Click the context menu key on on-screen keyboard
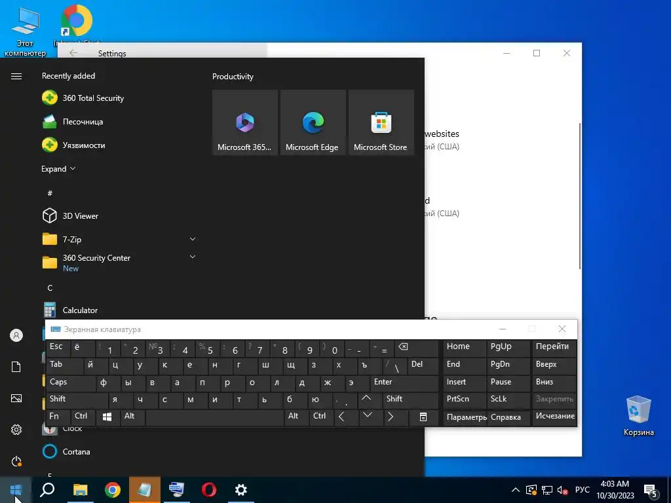The height and width of the screenshot is (503, 671). [x=423, y=417]
